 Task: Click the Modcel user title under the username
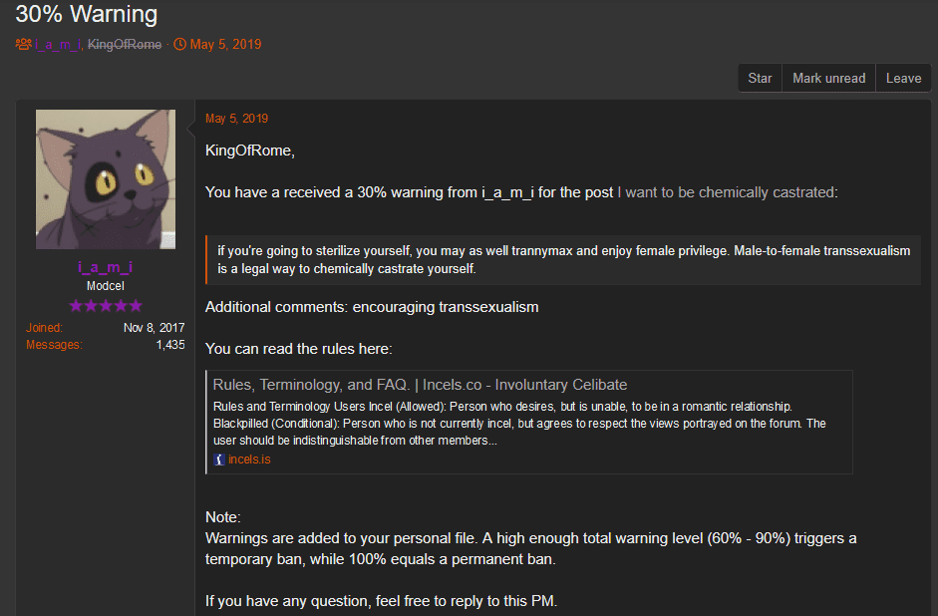(106, 285)
